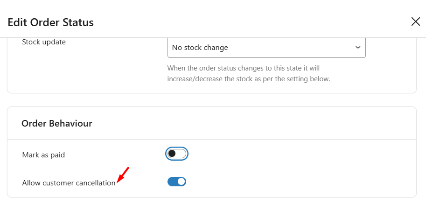Click the blank area right of stock dropdown

(x=390, y=48)
